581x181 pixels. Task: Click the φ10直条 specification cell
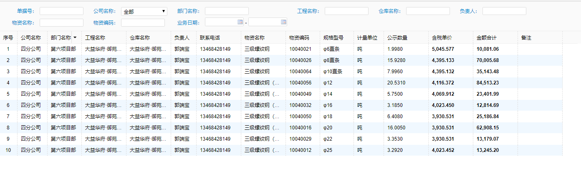[337, 72]
